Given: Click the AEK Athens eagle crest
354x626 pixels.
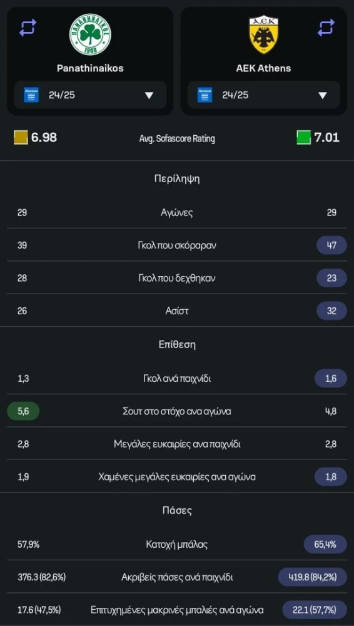Looking at the screenshot, I should [x=264, y=35].
